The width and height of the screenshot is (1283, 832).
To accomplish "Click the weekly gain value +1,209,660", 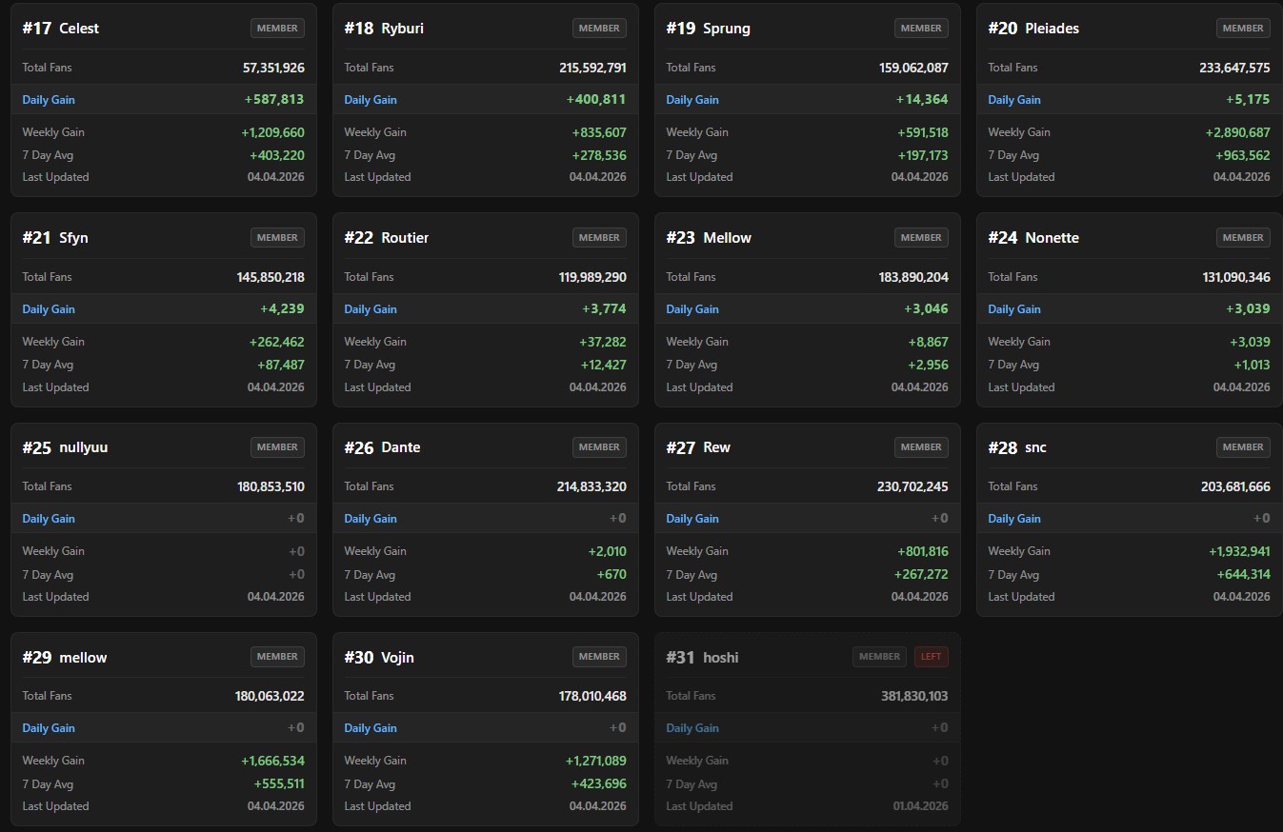I will point(272,132).
